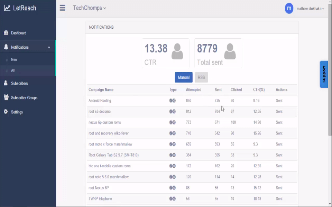Collapse the Notifications menu chevron

[x=49, y=48]
